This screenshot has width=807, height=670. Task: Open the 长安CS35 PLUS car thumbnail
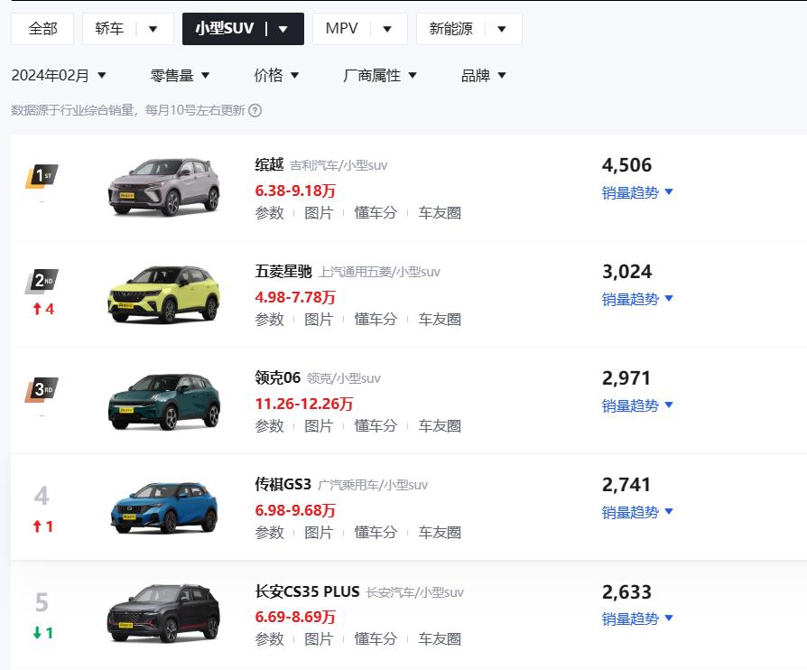coord(163,614)
